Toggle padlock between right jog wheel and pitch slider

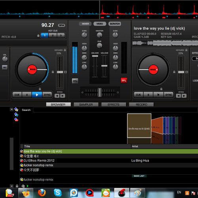coord(174,72)
